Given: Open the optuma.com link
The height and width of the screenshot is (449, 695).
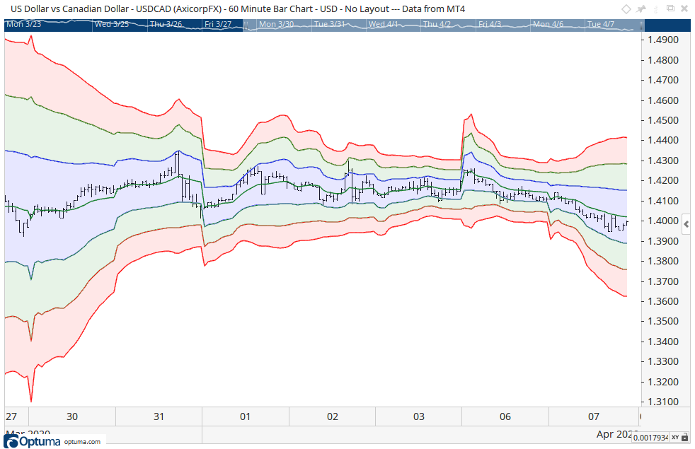Looking at the screenshot, I should point(82,442).
